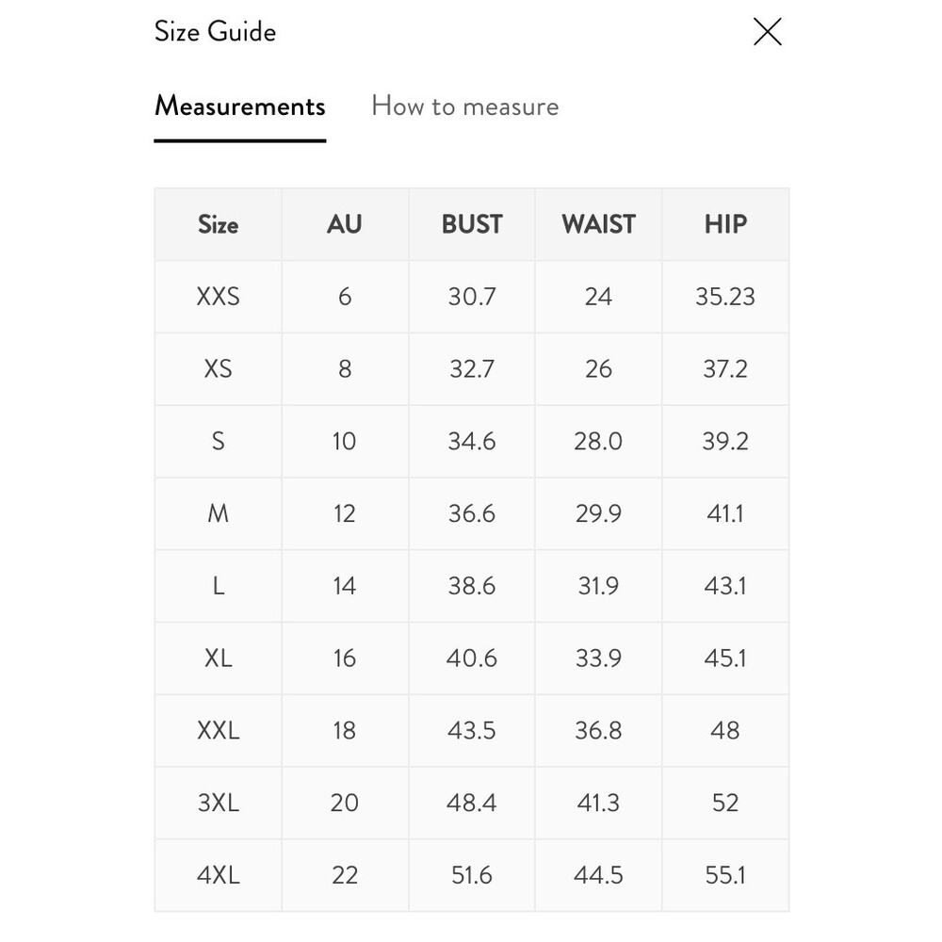Click waist value 31.9 for size L
Screen dimensions: 942x942
(598, 586)
